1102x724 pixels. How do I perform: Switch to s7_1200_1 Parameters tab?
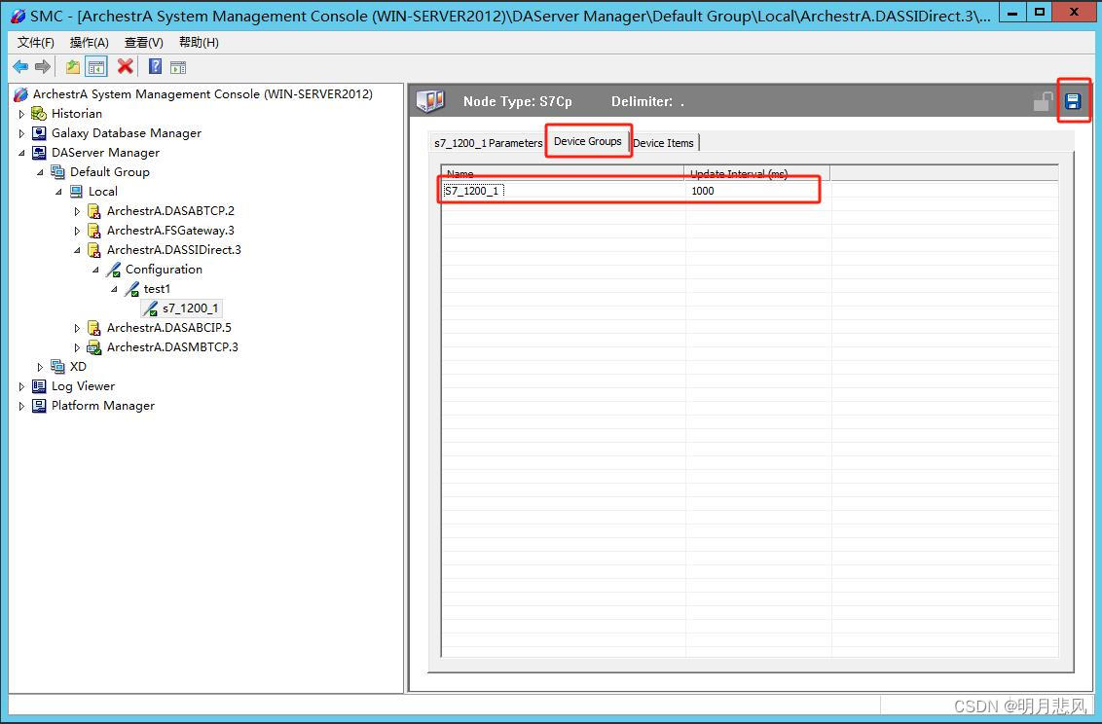489,142
